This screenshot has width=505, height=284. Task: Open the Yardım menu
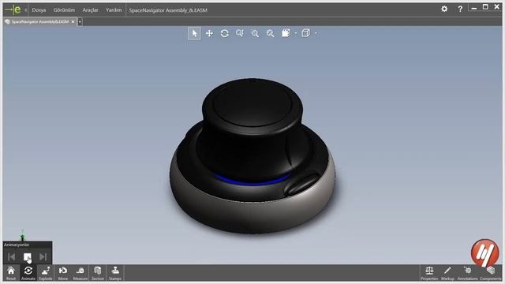click(x=114, y=10)
